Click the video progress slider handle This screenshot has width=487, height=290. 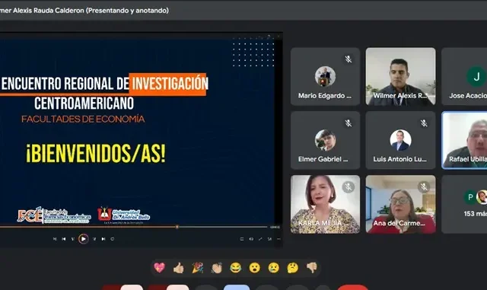tap(177, 227)
